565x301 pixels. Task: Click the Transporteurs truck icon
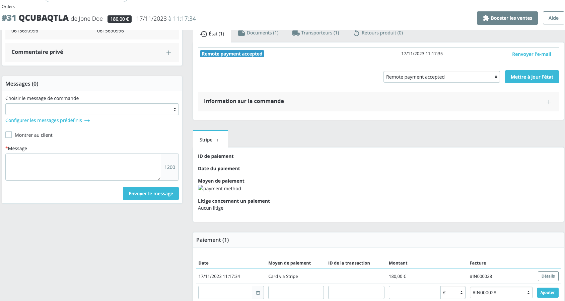[296, 33]
